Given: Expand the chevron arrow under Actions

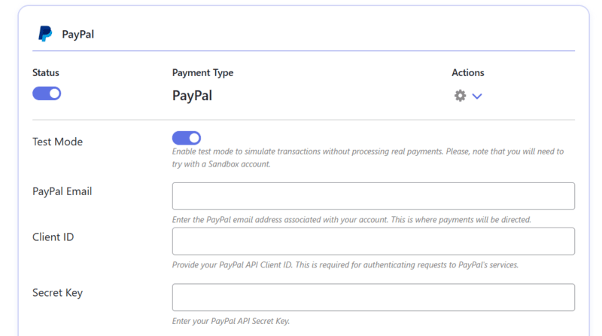Looking at the screenshot, I should point(477,96).
